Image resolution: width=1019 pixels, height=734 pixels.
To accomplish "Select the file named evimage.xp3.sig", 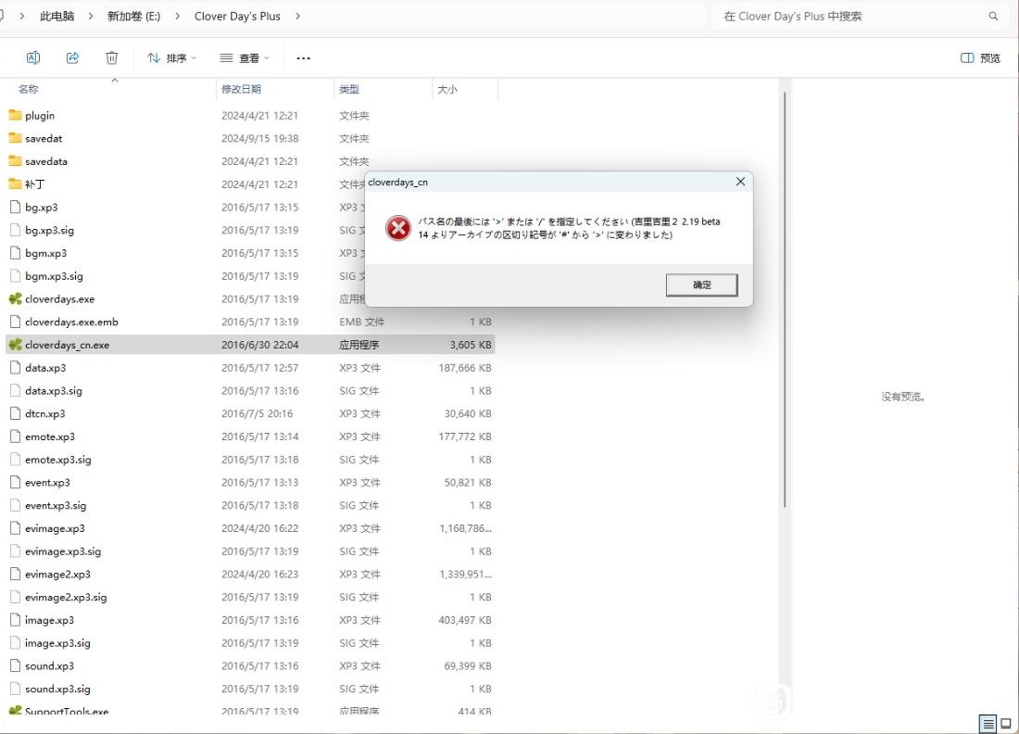I will pos(63,551).
